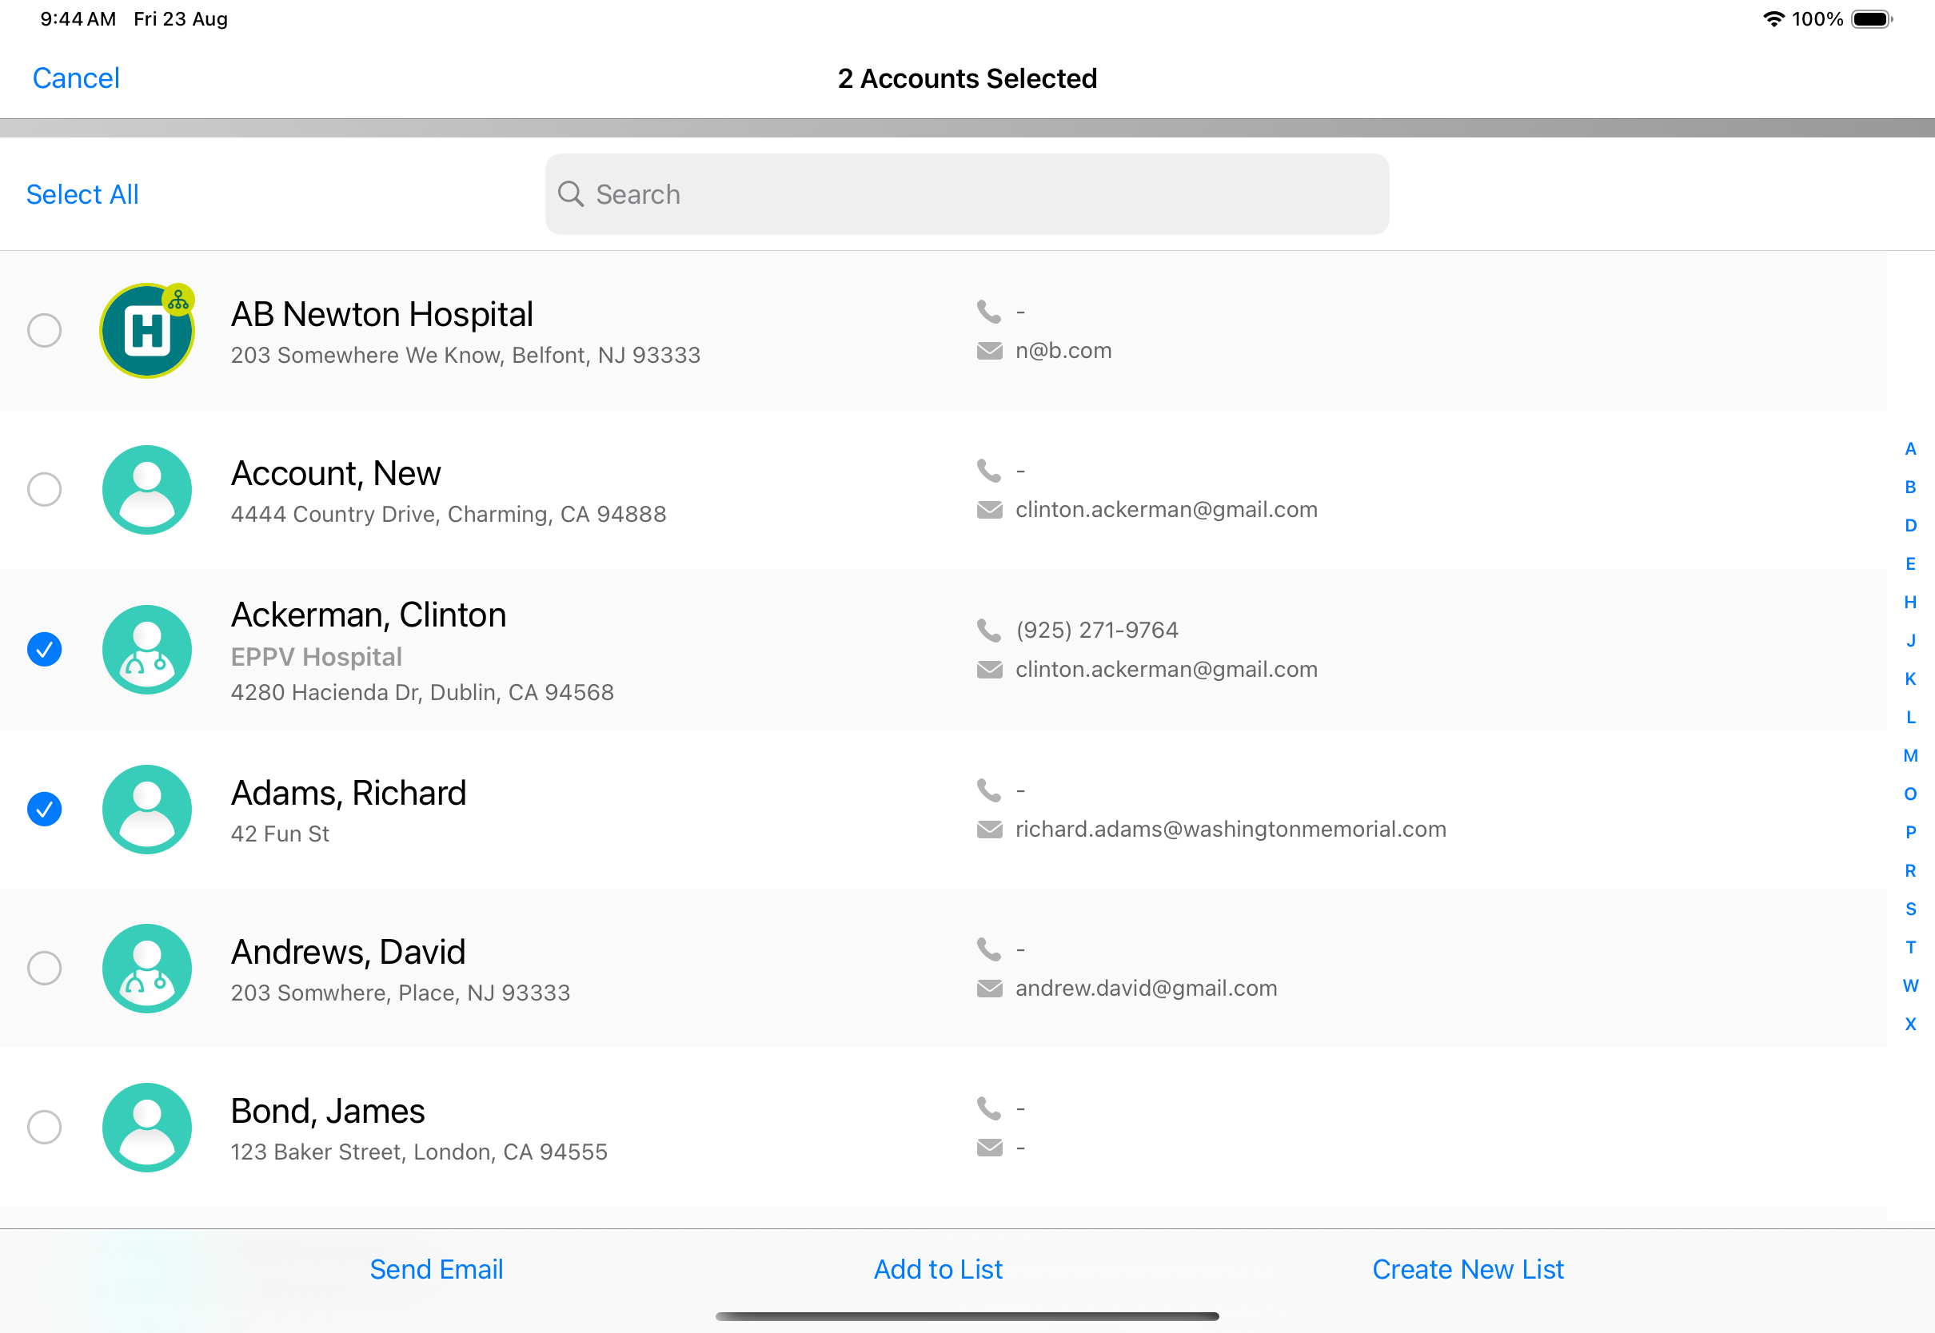Tap the AB Newton Hospital avatar icon
Screen dimensions: 1935x1333
click(x=146, y=332)
